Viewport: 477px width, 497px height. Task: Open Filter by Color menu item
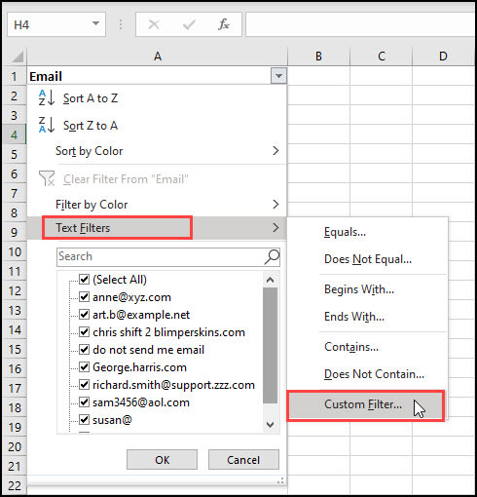pyautogui.click(x=157, y=205)
